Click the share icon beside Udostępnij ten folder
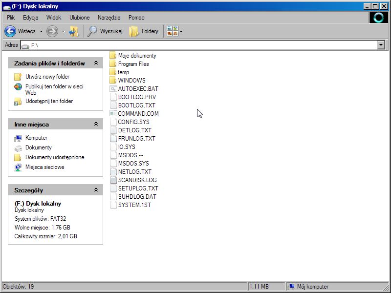 point(18,101)
